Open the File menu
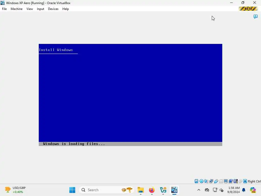Image resolution: width=261 pixels, height=196 pixels. (4, 9)
